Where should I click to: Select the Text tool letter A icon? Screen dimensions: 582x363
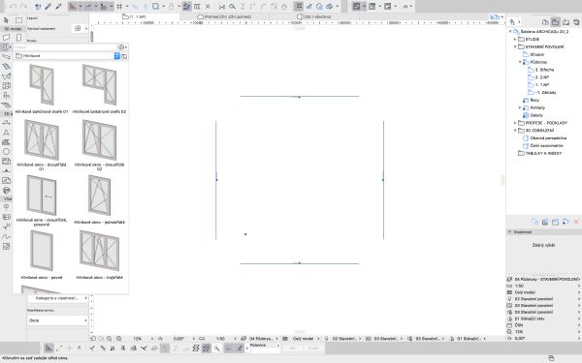click(x=6, y=133)
